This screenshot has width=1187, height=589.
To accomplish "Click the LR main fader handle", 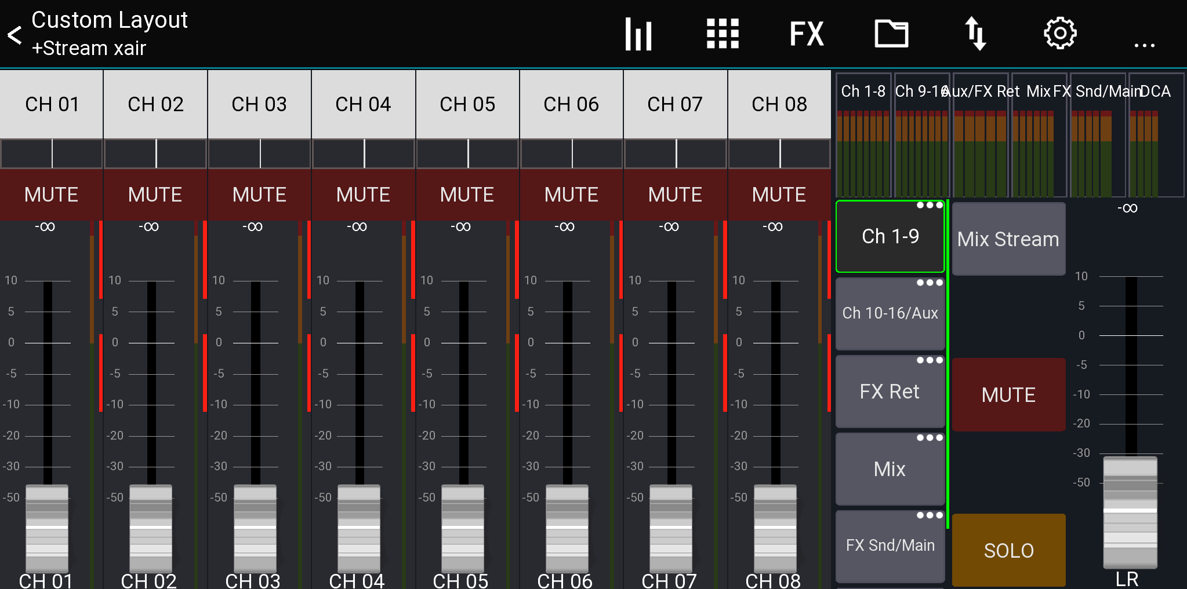I will pyautogui.click(x=1130, y=511).
